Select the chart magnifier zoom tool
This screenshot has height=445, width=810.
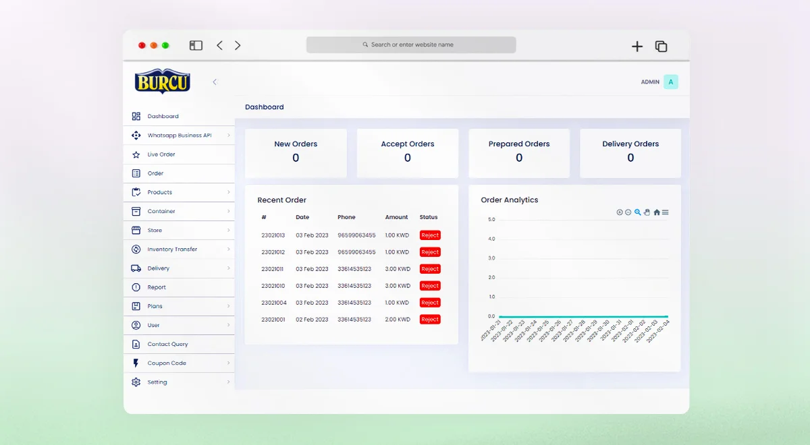638,212
